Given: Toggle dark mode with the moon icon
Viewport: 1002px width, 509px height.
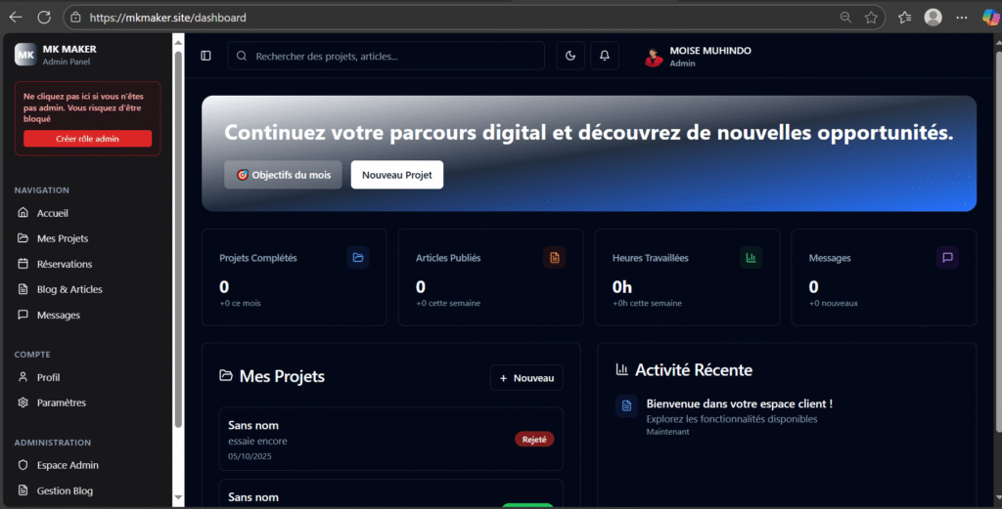Looking at the screenshot, I should (x=570, y=57).
